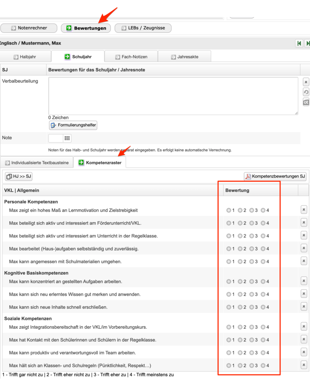Click the green jump-to-first-student arrow icon
Viewport: 310px width, 386px height.
tap(299, 43)
